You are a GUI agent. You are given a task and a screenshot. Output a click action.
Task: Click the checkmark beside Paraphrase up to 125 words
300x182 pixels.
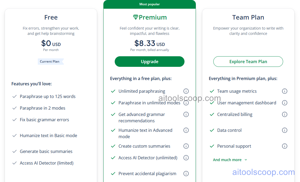click(x=15, y=96)
